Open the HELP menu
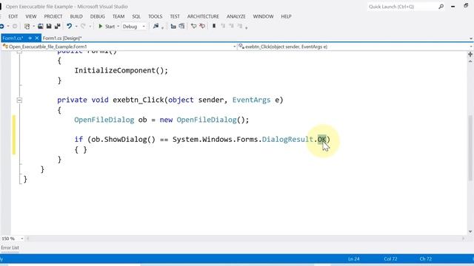The height and width of the screenshot is (266, 474). point(287,16)
